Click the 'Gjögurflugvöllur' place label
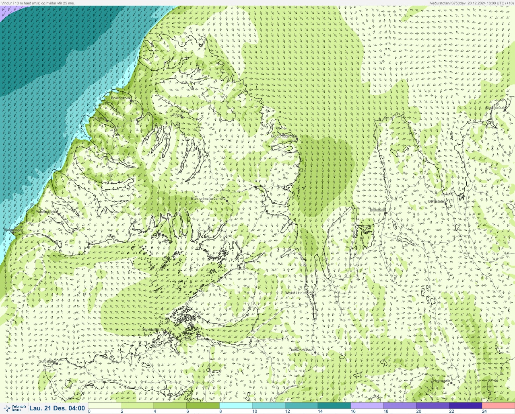The height and width of the screenshot is (414, 515). 284,136
